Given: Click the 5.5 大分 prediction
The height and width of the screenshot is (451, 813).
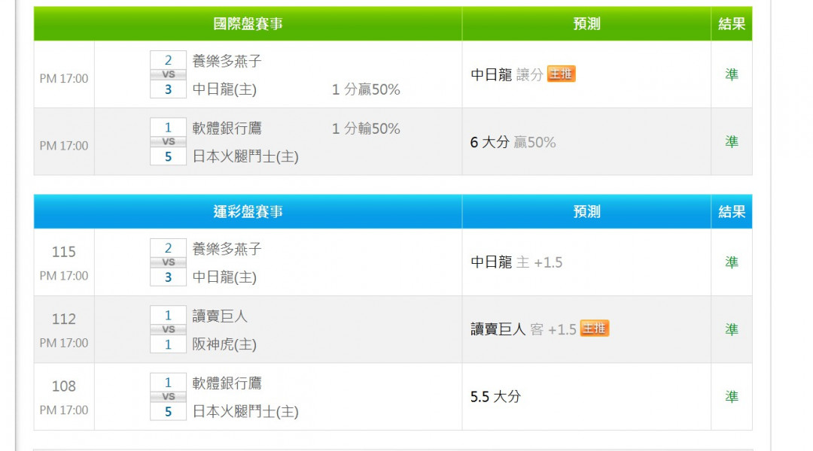Looking at the screenshot, I should point(495,397).
